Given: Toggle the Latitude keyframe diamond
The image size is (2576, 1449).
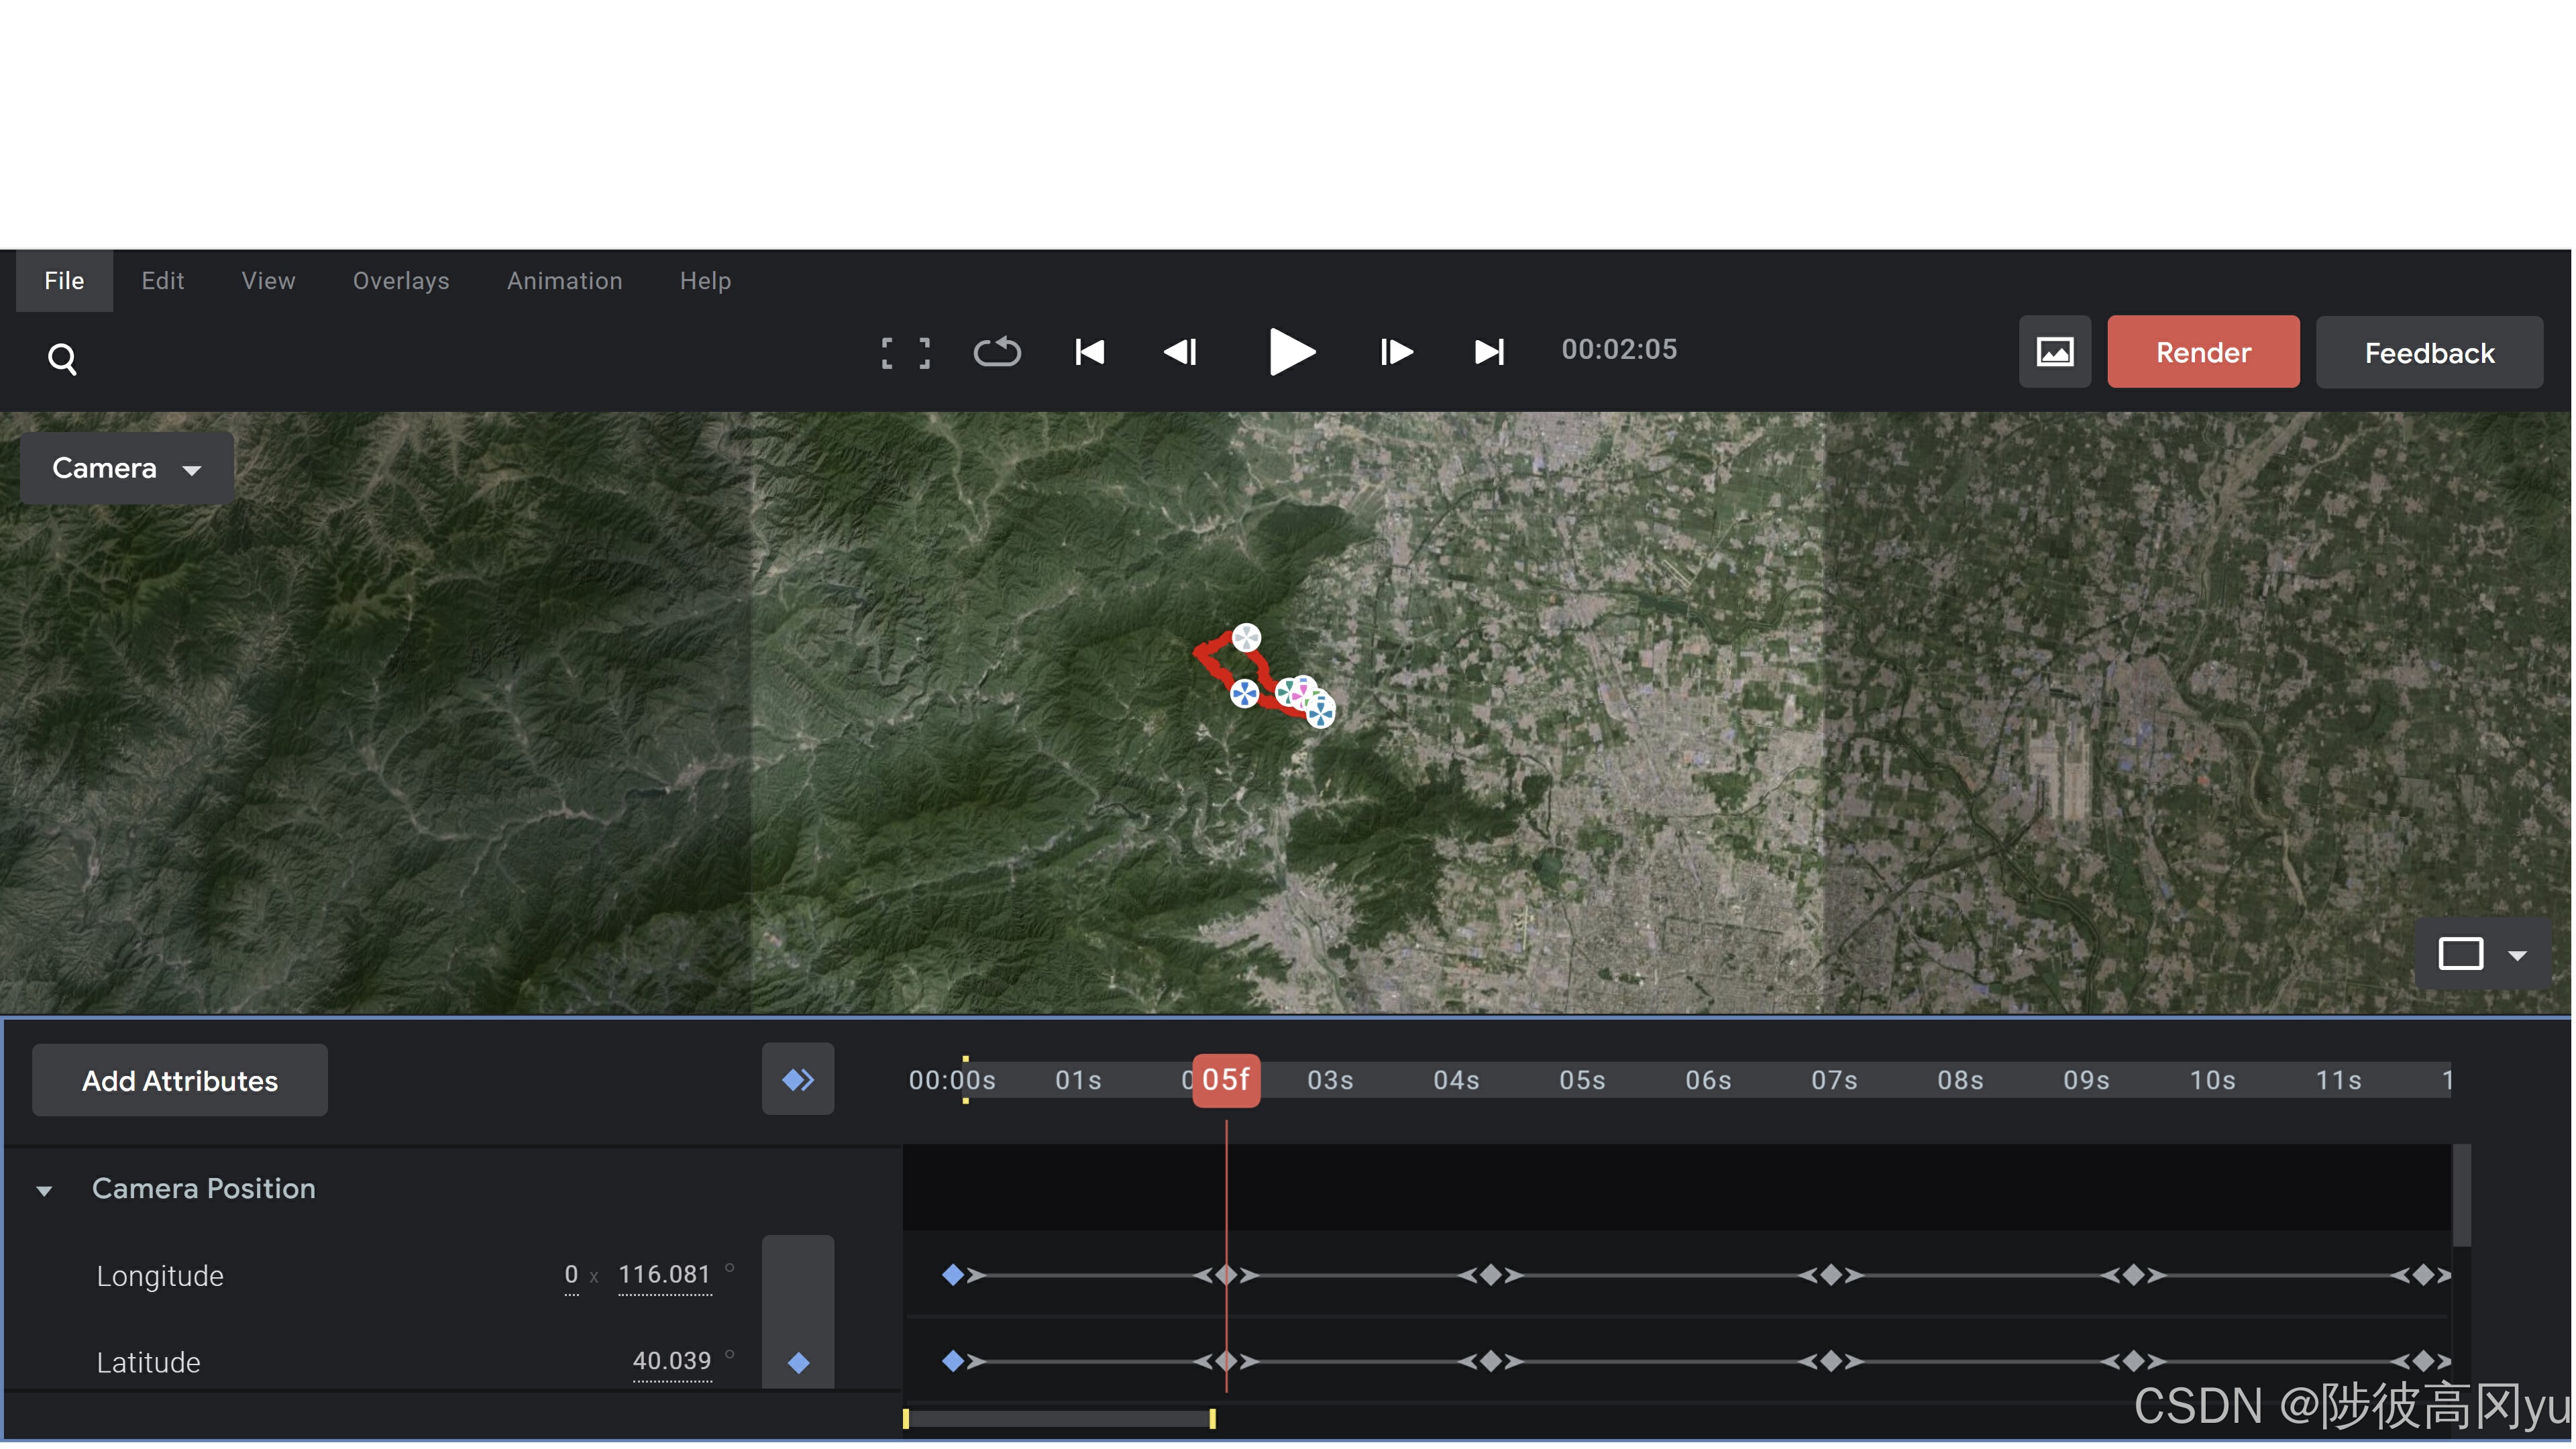Looking at the screenshot, I should tap(798, 1362).
